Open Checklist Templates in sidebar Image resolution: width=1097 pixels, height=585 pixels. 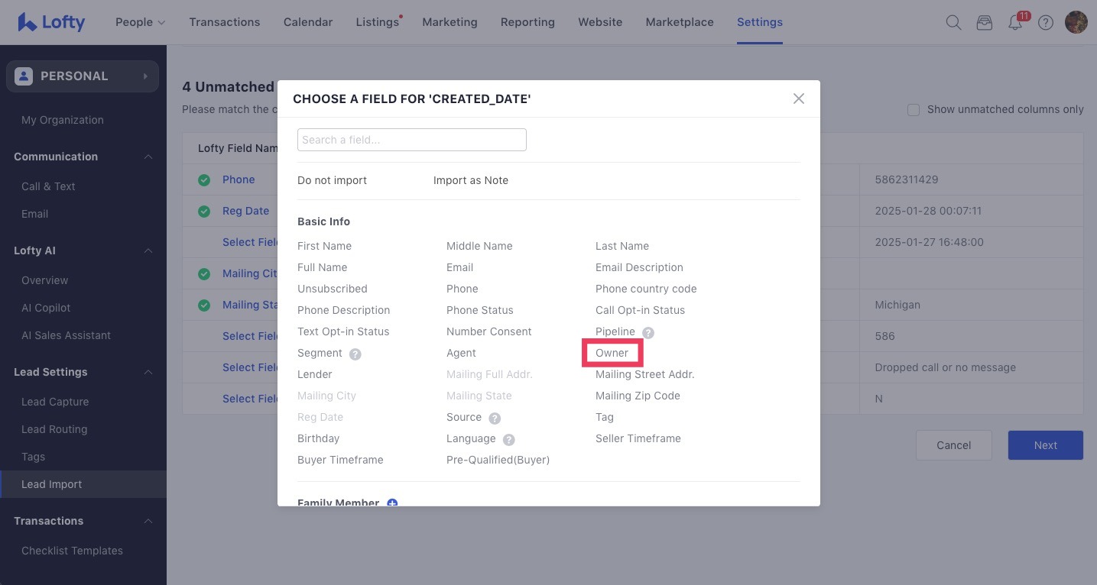pyautogui.click(x=72, y=551)
